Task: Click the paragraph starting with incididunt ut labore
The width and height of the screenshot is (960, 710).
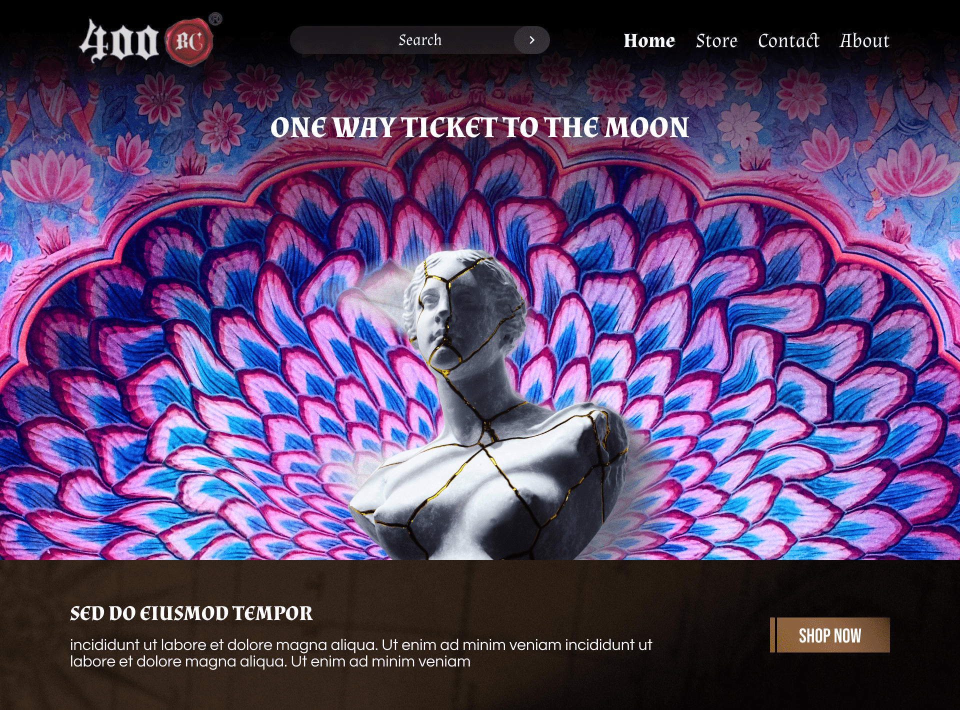Action: point(361,653)
